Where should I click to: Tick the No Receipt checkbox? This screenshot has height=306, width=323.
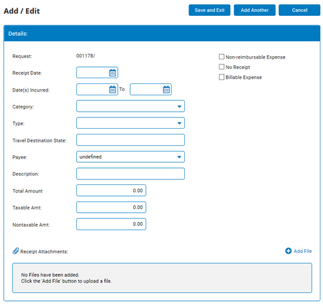221,67
